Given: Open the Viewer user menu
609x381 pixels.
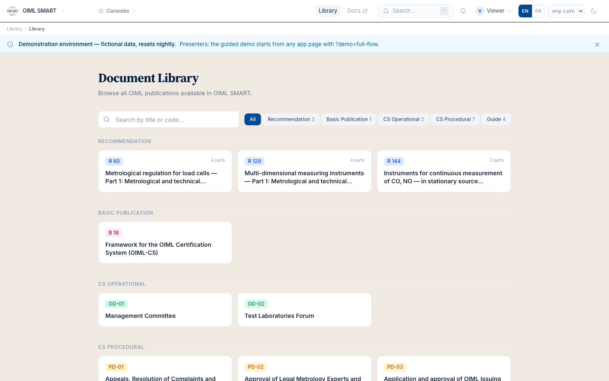Looking at the screenshot, I should pos(494,11).
